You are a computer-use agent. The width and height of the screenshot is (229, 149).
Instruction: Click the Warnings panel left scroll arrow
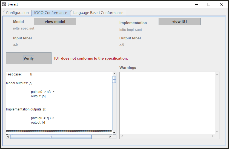(122, 136)
